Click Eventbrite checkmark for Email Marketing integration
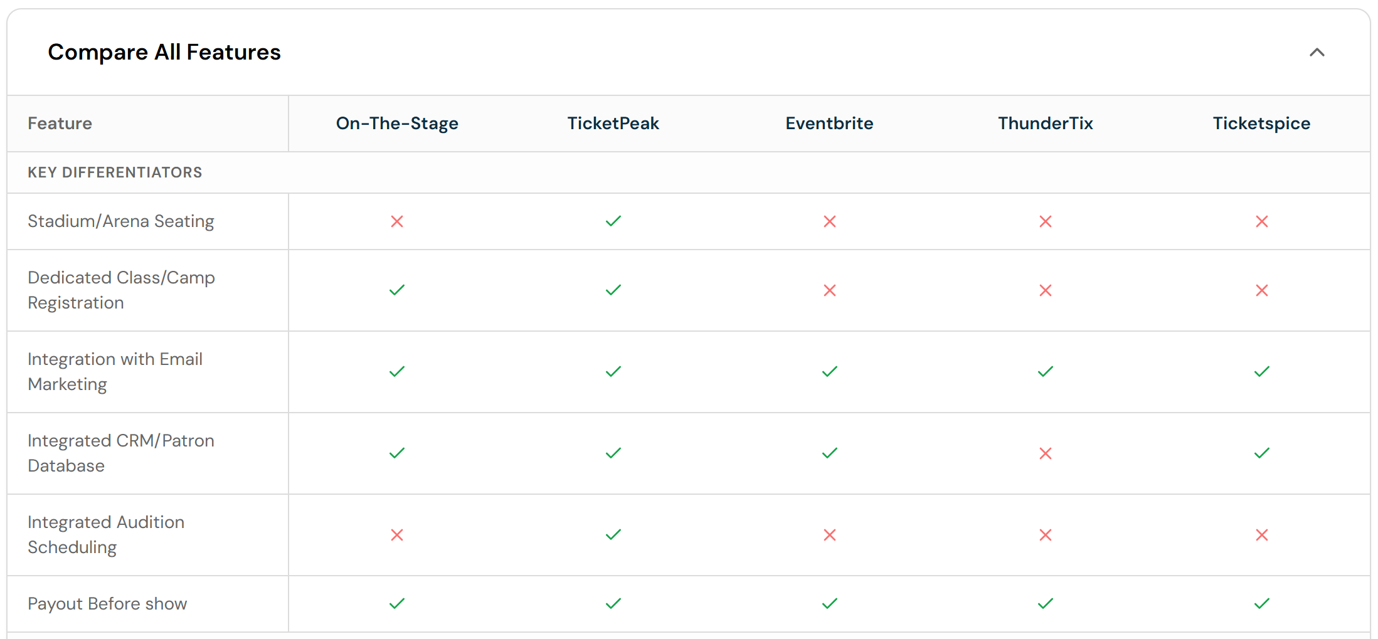The height and width of the screenshot is (639, 1378). [830, 372]
